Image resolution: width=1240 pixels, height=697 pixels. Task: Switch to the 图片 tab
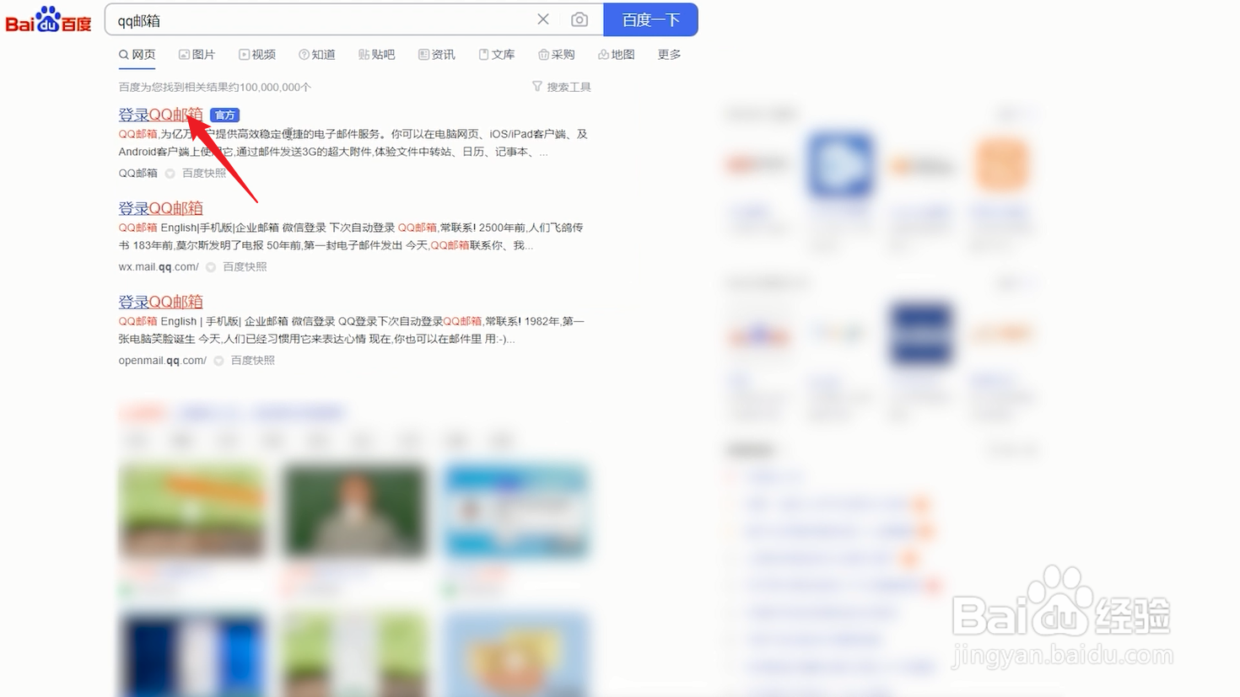tap(197, 55)
